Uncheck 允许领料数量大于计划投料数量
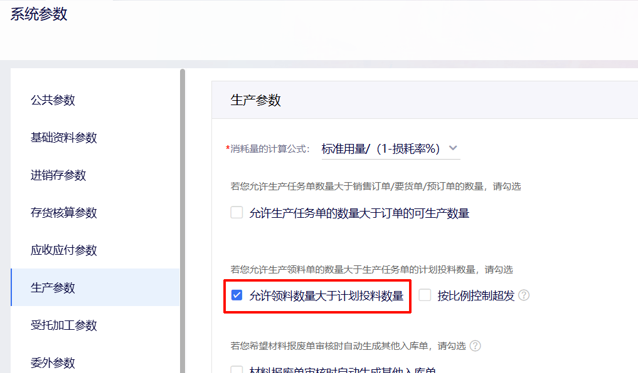Image resolution: width=638 pixels, height=373 pixels. click(x=237, y=295)
